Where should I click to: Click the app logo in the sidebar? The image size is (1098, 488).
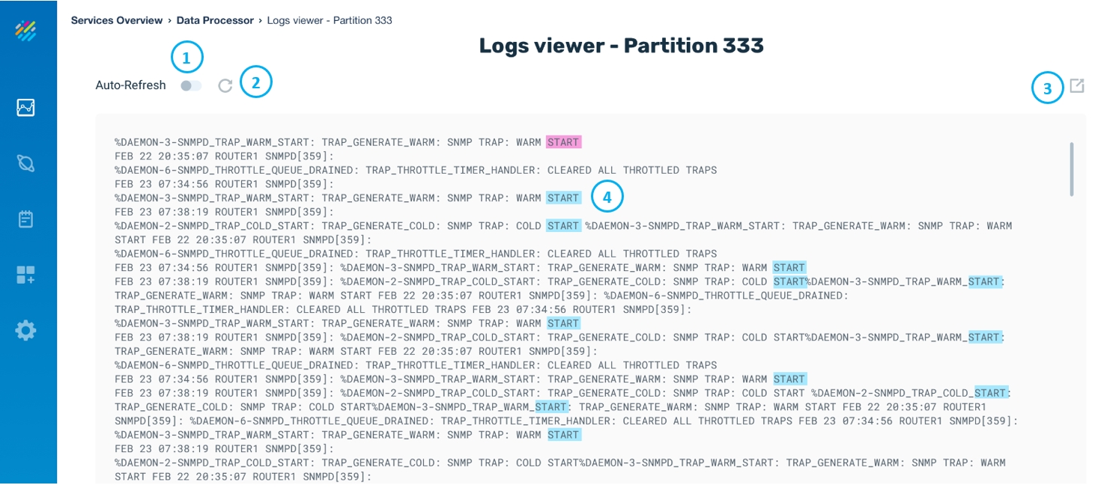[x=25, y=31]
